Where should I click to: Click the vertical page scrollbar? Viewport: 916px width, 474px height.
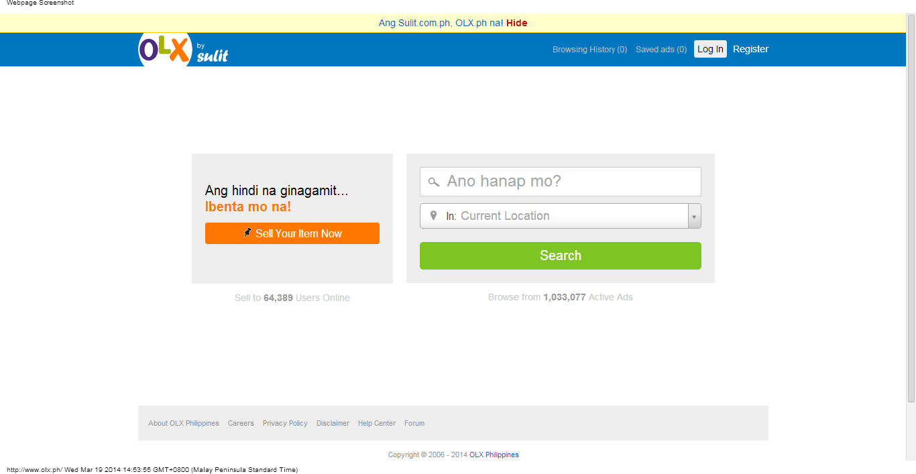pyautogui.click(x=911, y=208)
